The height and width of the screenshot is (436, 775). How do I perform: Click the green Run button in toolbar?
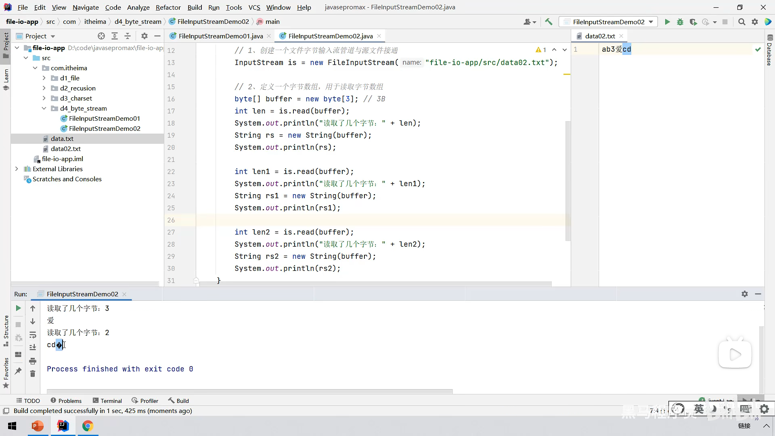667,22
